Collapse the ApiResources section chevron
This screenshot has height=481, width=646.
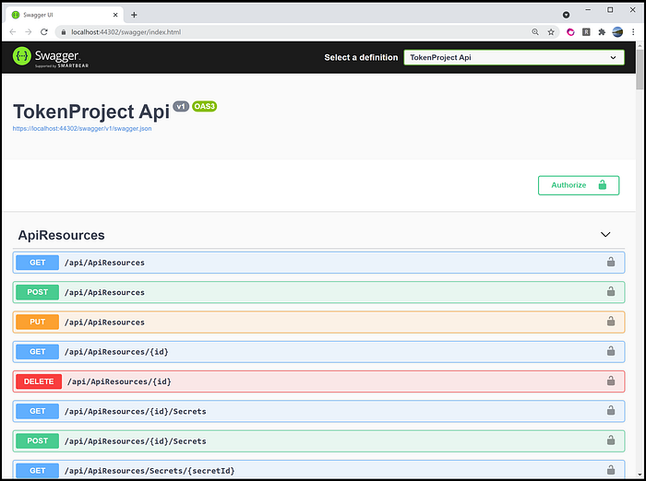(x=605, y=235)
